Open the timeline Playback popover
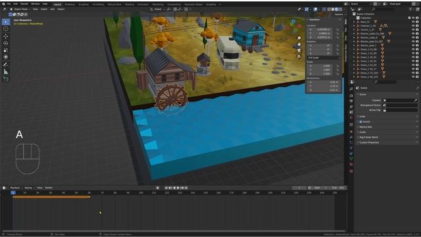421x237 pixels. click(16, 188)
